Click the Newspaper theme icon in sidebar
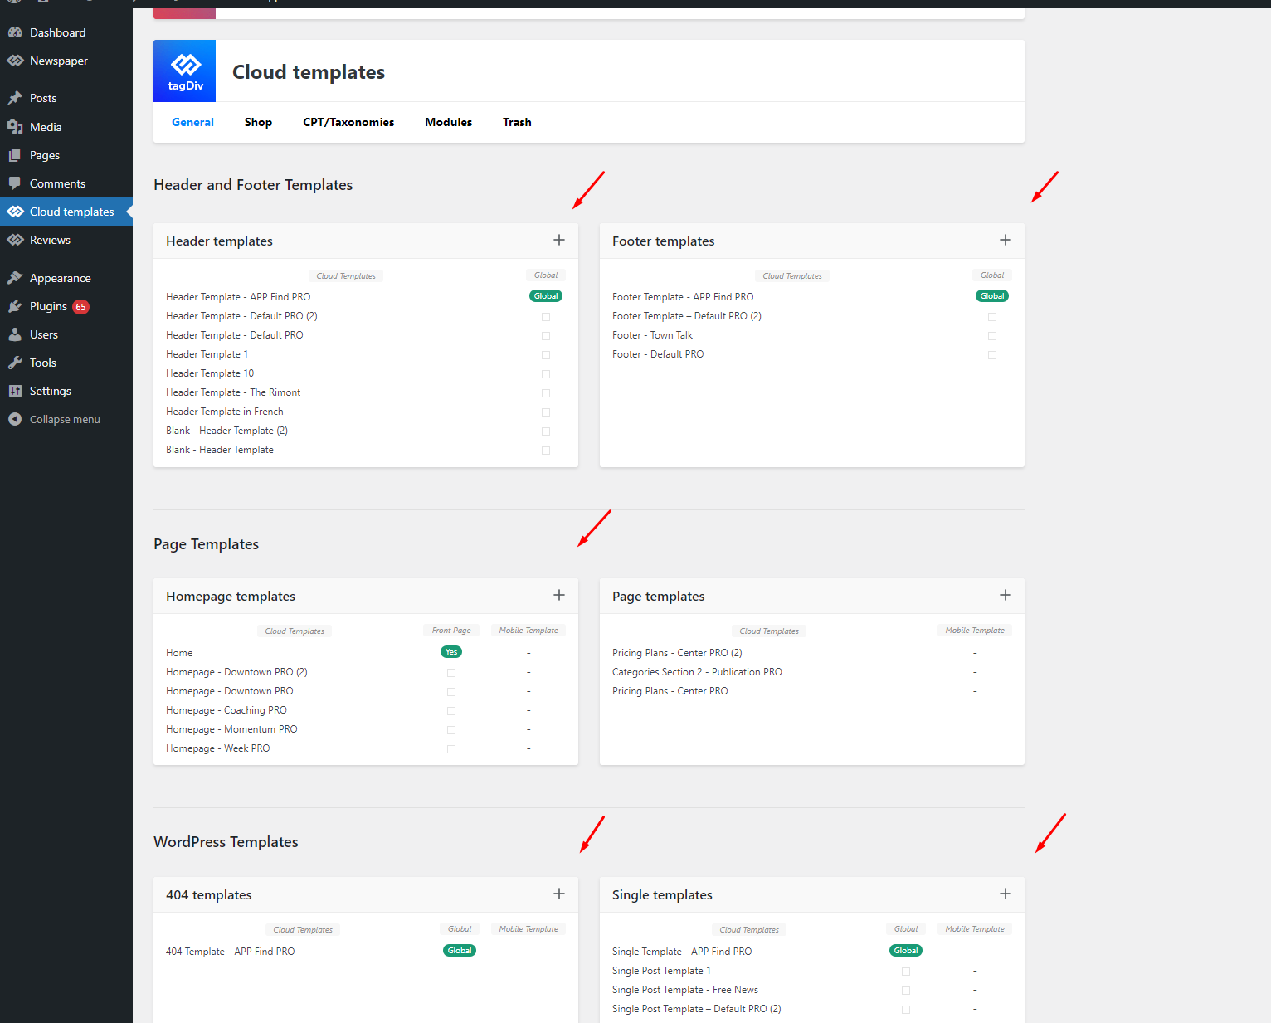 (15, 61)
